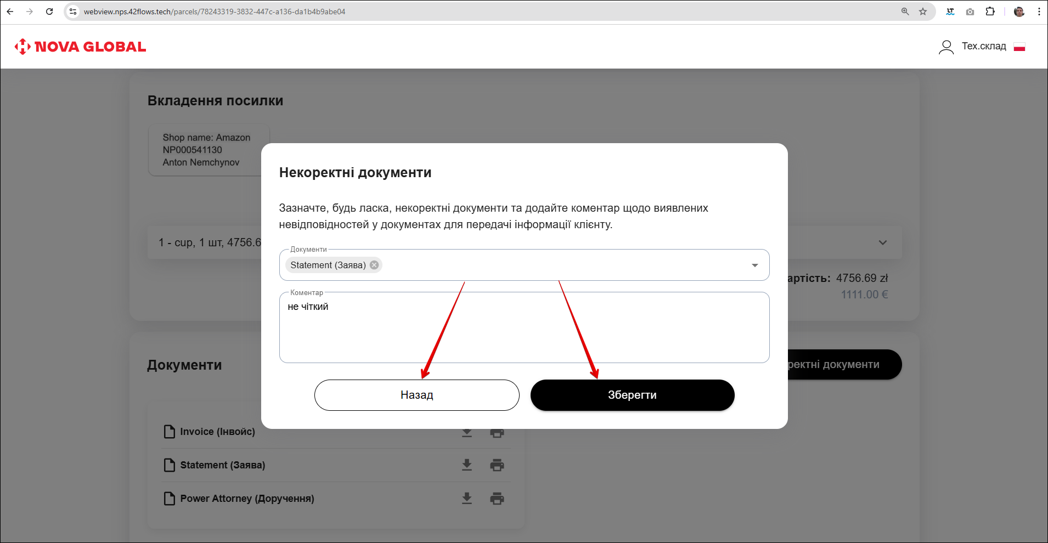Download the Statement (Заява) document
This screenshot has height=543, width=1048.
tap(467, 465)
